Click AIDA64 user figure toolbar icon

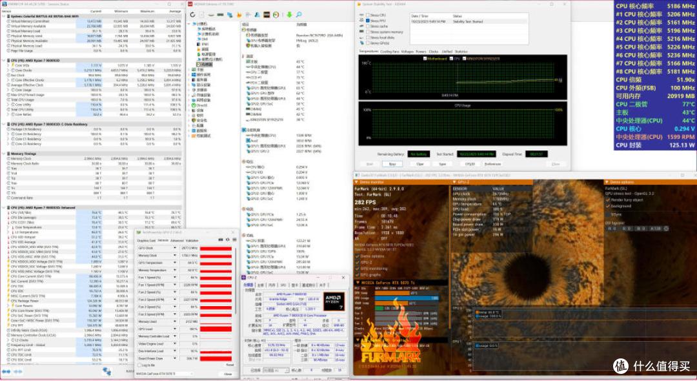258,15
